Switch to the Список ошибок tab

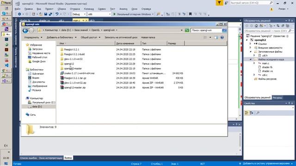click(29, 158)
